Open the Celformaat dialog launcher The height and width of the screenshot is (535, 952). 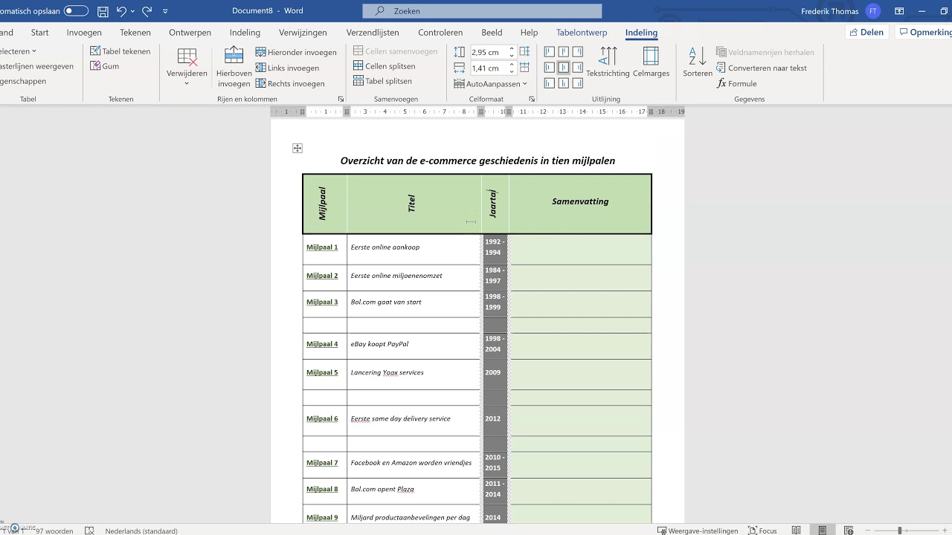click(532, 99)
